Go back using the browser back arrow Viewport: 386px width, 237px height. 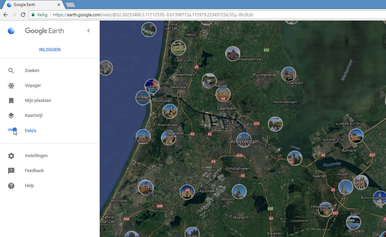click(5, 15)
